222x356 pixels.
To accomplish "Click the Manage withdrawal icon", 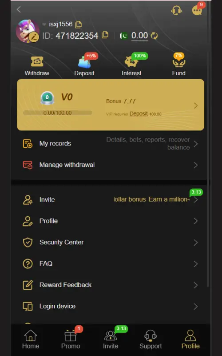I will [28, 165].
